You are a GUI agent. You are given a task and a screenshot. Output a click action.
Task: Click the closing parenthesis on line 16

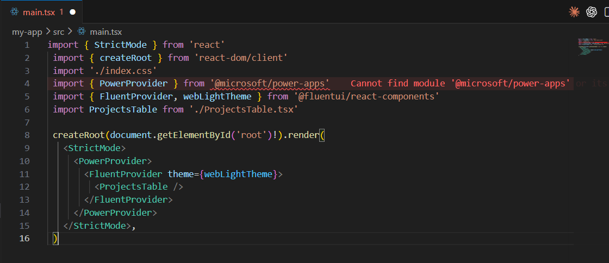(55, 238)
